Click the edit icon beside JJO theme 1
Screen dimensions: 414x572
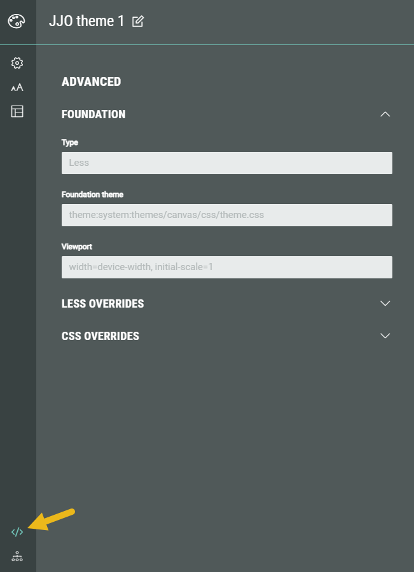(x=137, y=22)
